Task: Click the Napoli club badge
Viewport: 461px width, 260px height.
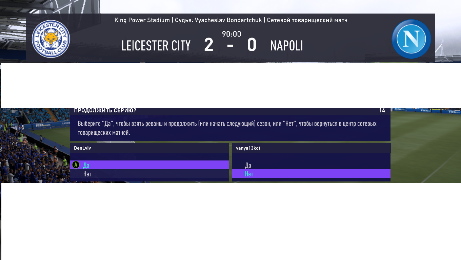Action: point(411,39)
